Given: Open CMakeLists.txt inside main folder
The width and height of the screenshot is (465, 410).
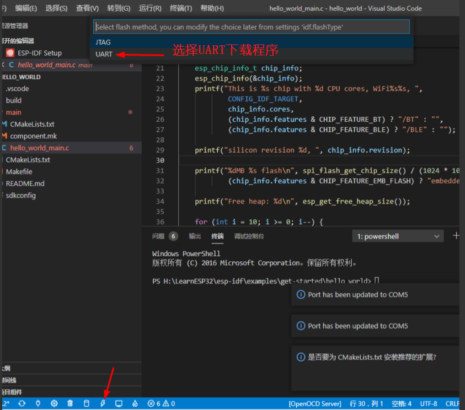Looking at the screenshot, I should coord(71,124).
